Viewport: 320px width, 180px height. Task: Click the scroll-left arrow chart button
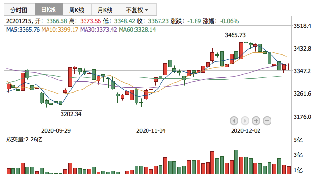click(x=234, y=121)
